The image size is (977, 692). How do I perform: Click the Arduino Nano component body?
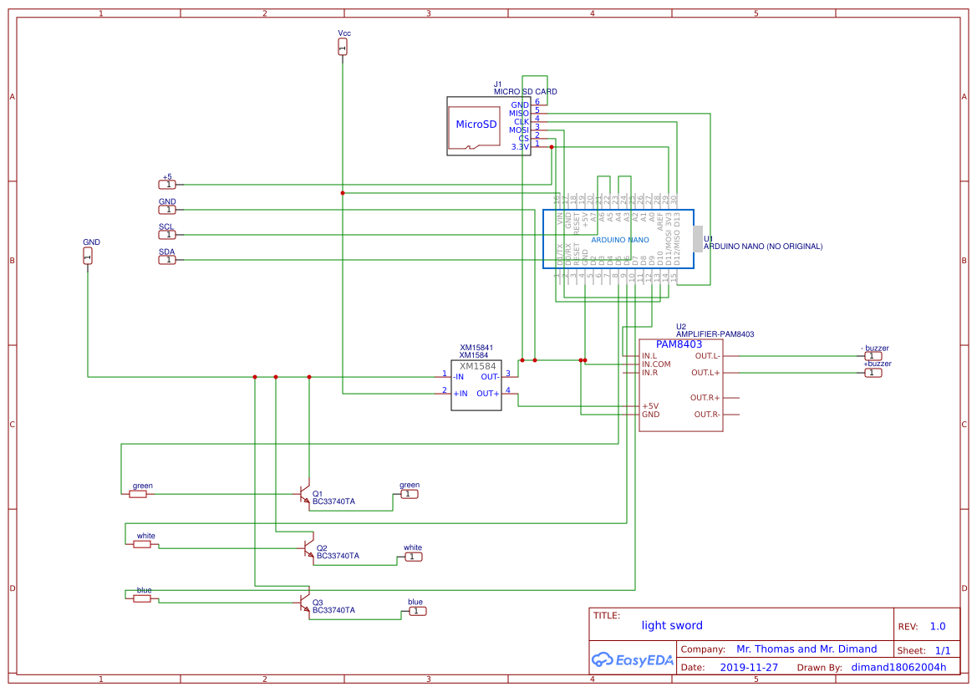click(x=618, y=239)
